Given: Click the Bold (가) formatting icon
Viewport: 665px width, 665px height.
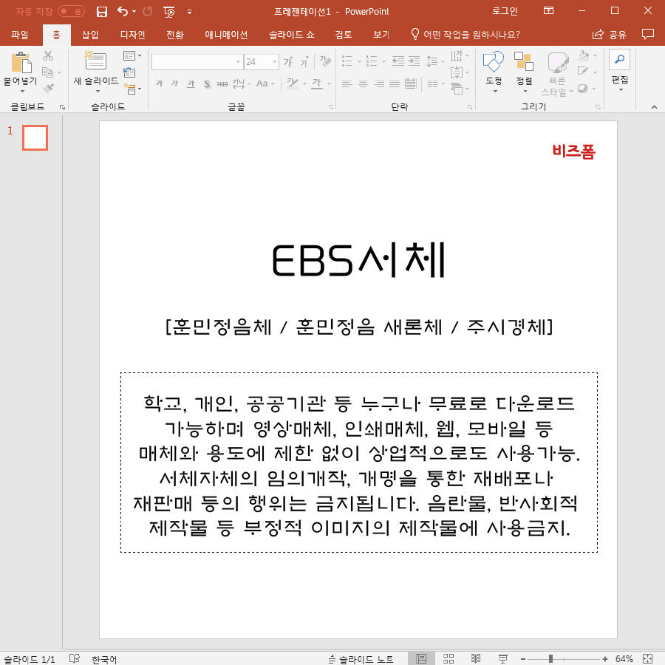Looking at the screenshot, I should pyautogui.click(x=160, y=83).
